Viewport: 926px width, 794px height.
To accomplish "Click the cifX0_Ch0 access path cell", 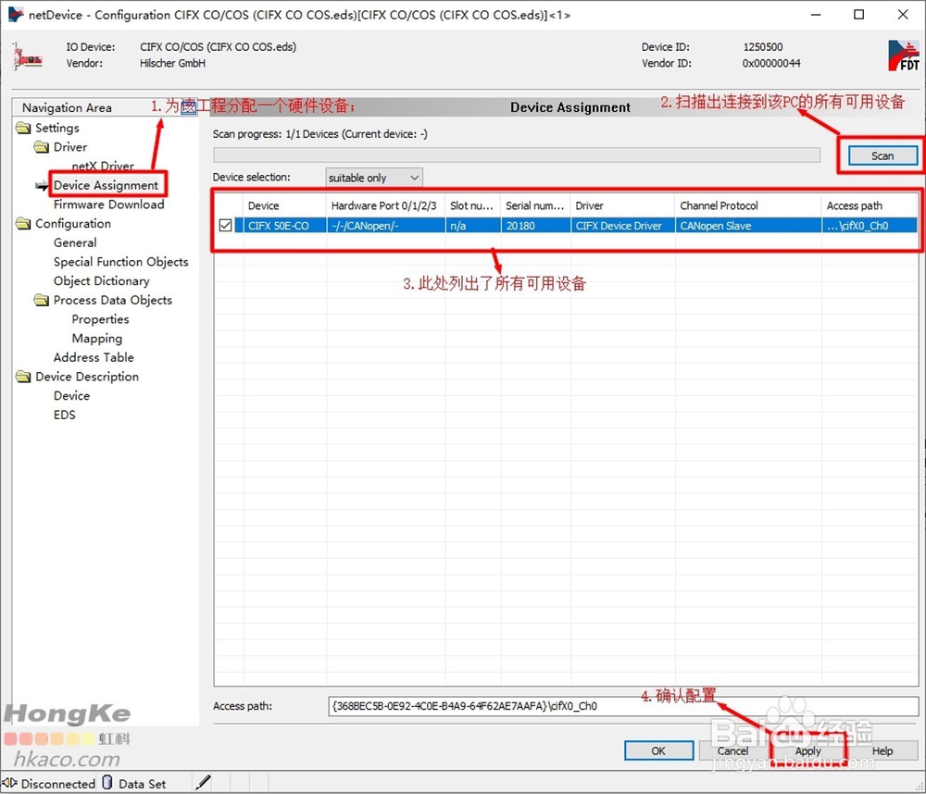I will click(870, 226).
